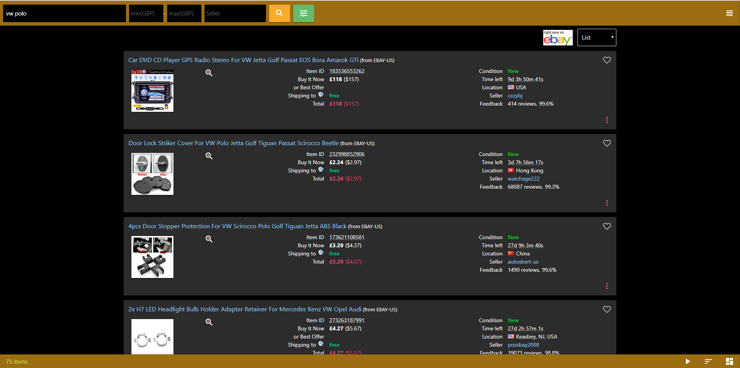Image resolution: width=740 pixels, height=368 pixels.
Task: Zoom image of H7 LED Headlight listing
Action: point(209,322)
